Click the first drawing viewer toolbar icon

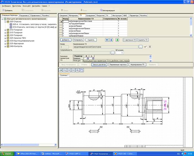(61, 70)
